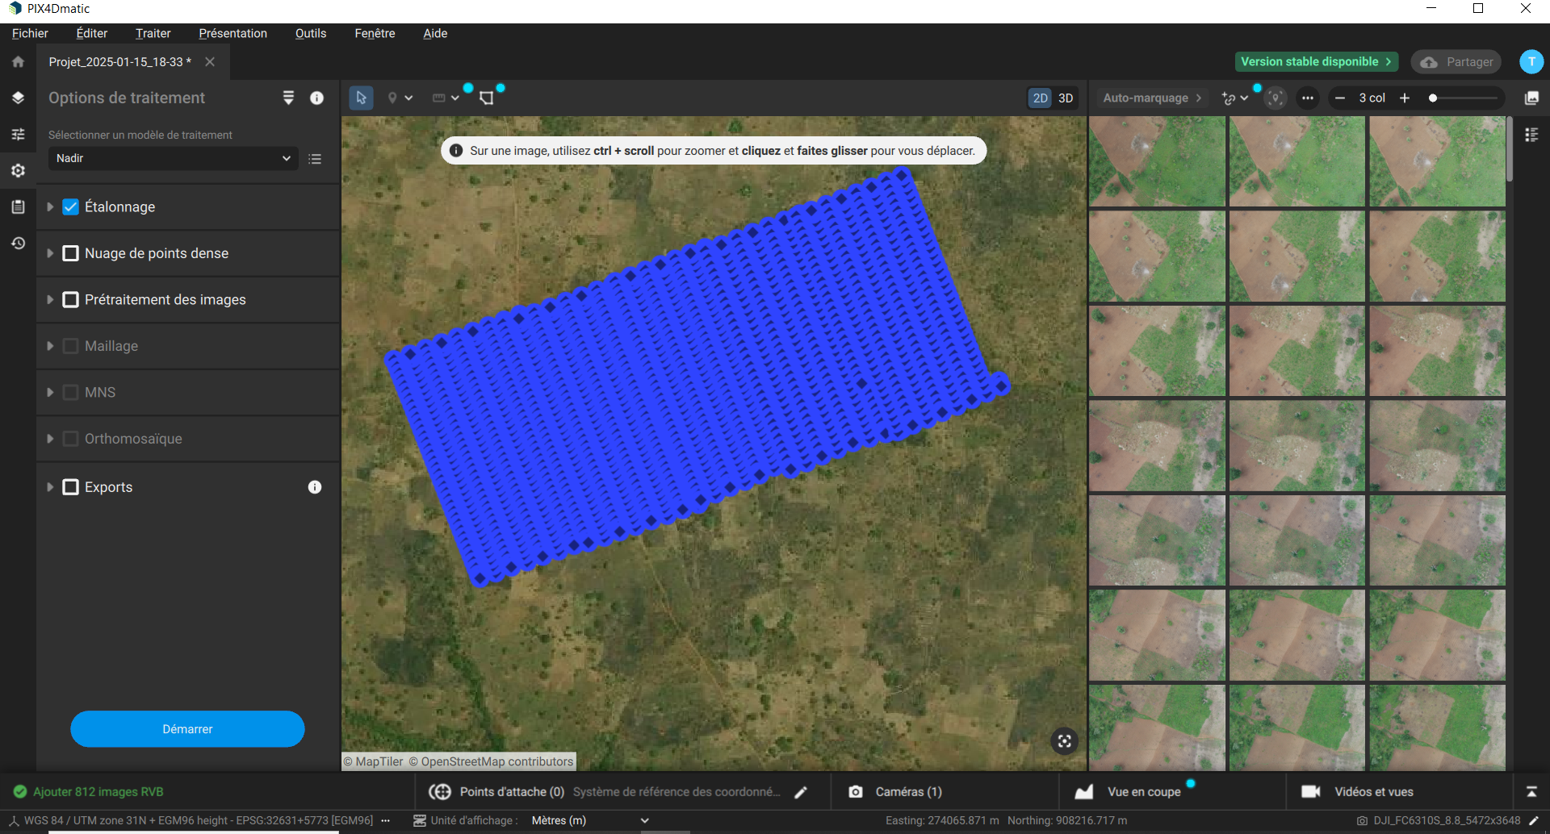Image resolution: width=1550 pixels, height=834 pixels.
Task: Open the Fenêtre menu
Action: point(375,33)
